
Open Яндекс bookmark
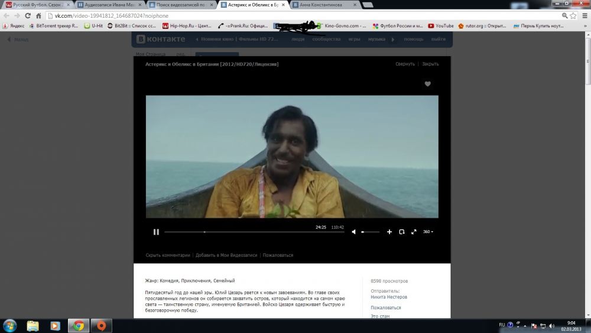[x=14, y=26]
